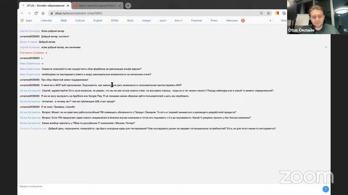Bookmark this page with the star icon
Image resolution: width=348 pixels, height=195 pixels.
click(268, 13)
